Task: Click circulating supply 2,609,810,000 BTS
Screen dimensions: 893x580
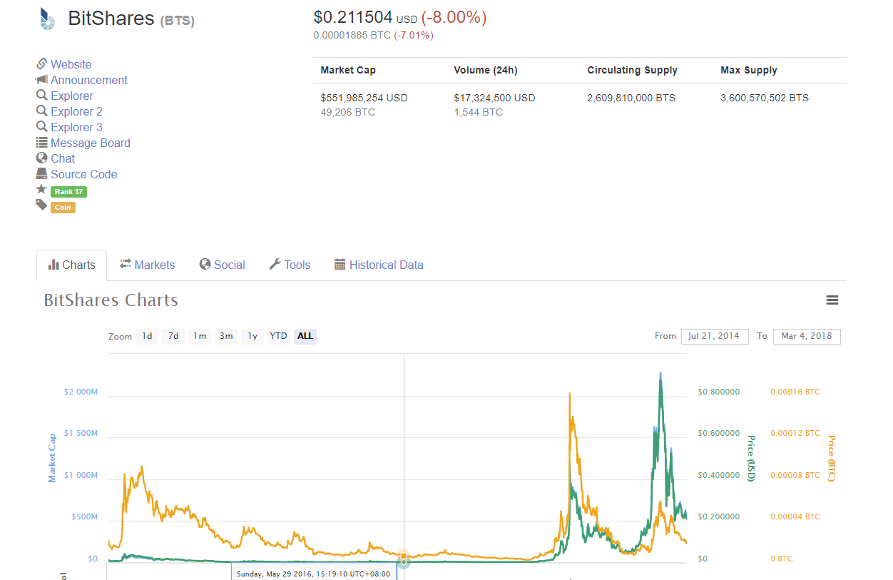Action: 631,98
